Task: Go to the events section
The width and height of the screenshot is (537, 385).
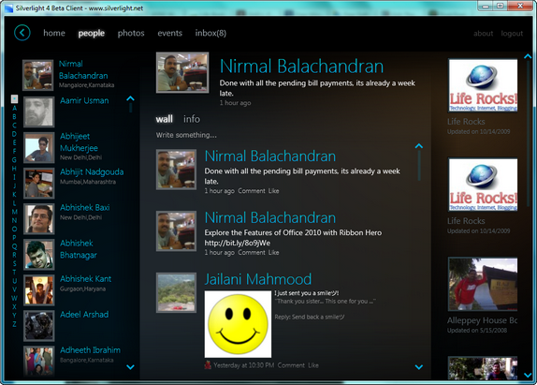Action: tap(170, 34)
